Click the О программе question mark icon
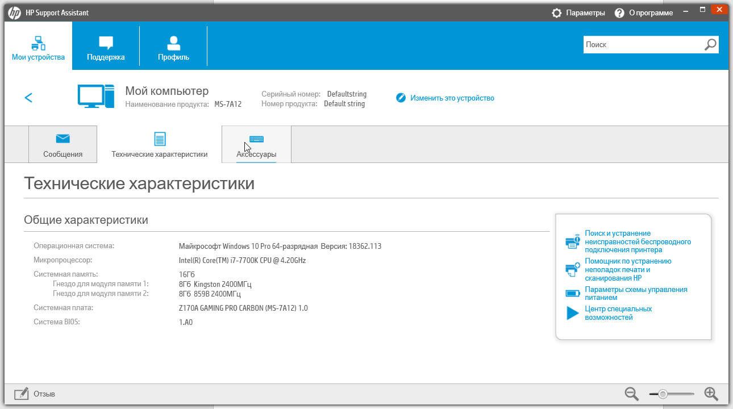733x409 pixels. pyautogui.click(x=620, y=12)
